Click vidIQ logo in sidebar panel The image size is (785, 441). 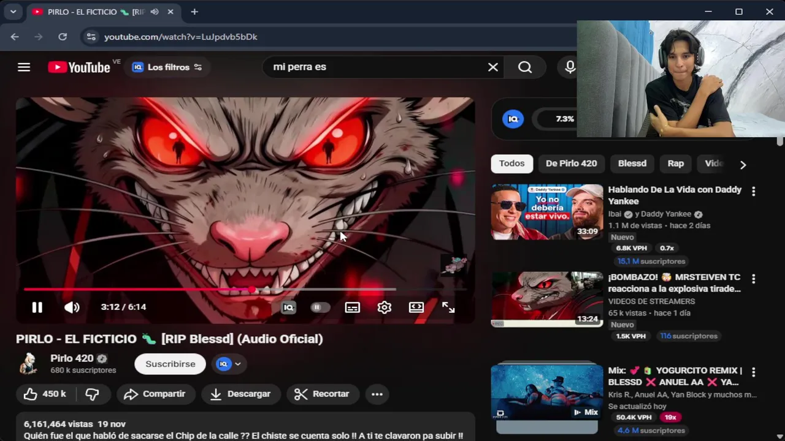513,119
